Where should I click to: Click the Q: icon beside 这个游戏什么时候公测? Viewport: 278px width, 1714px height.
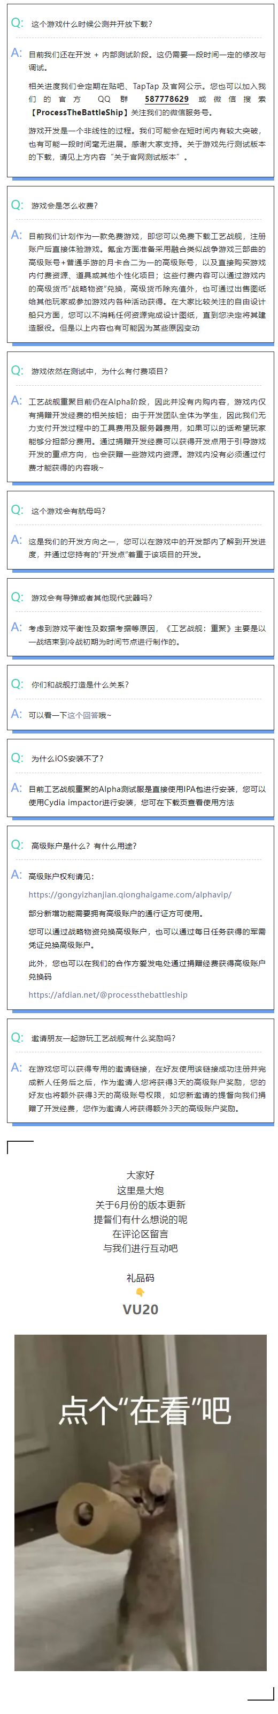[17, 23]
